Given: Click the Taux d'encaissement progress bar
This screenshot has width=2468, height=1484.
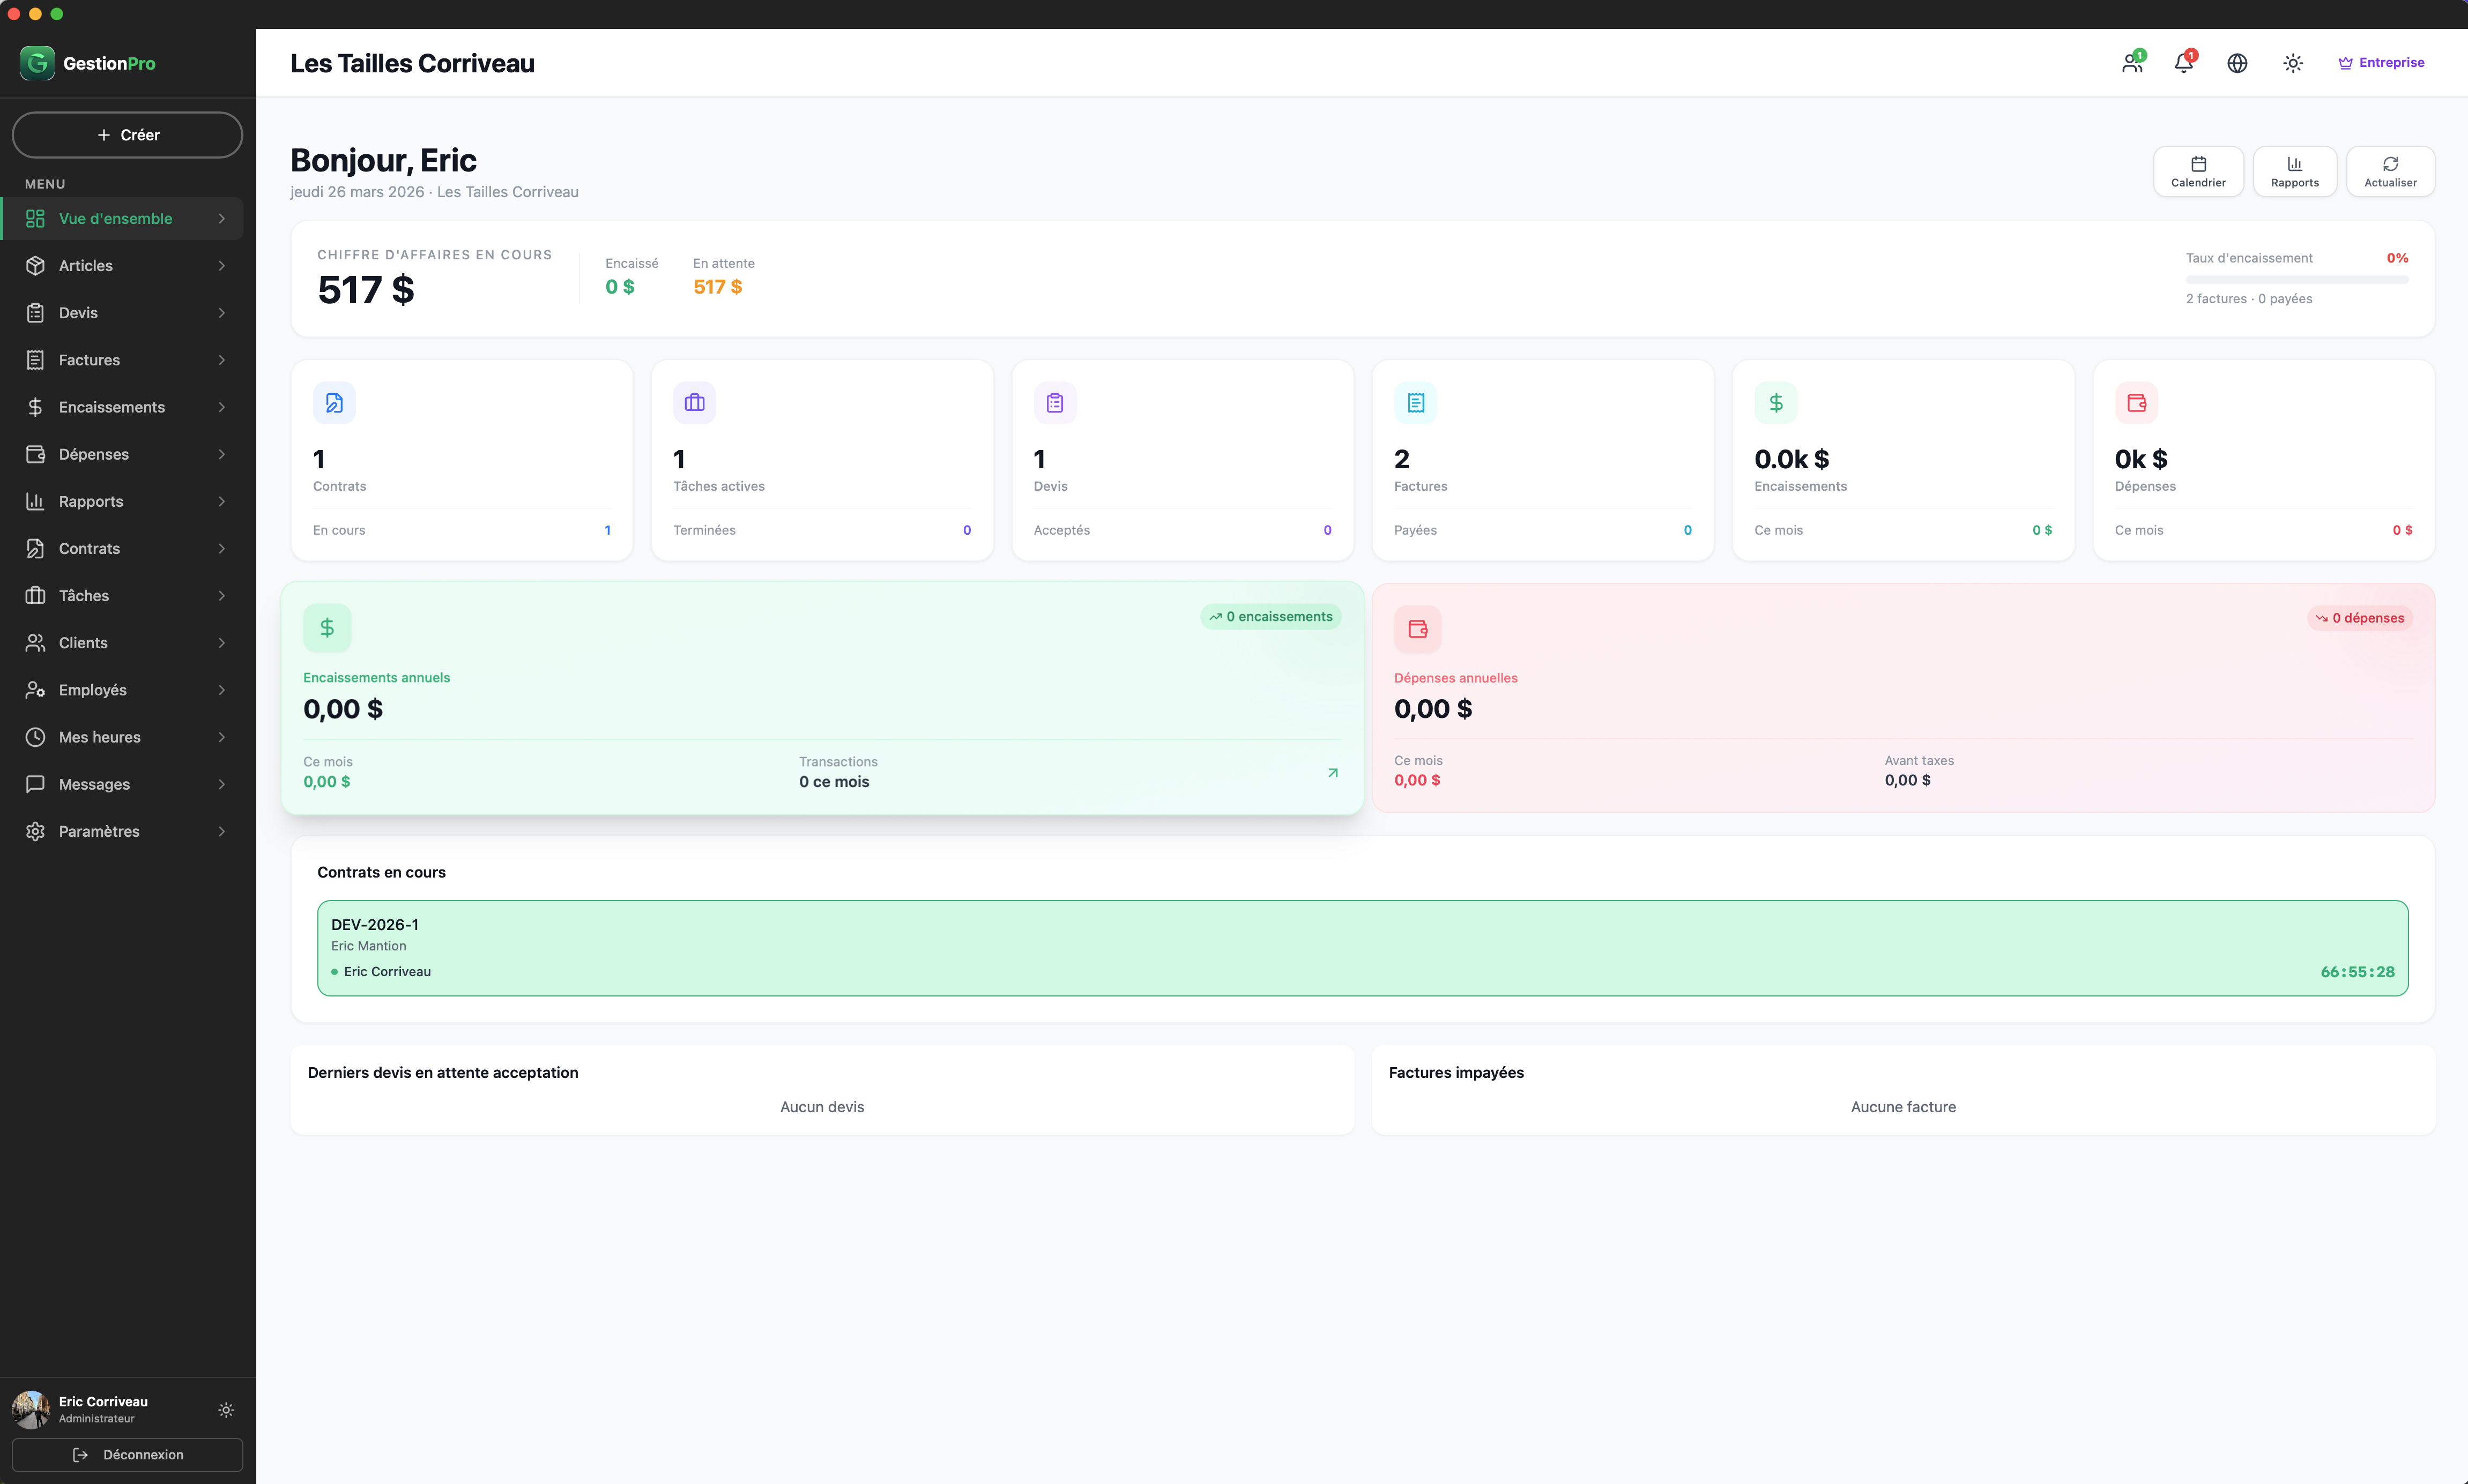Looking at the screenshot, I should [2297, 280].
